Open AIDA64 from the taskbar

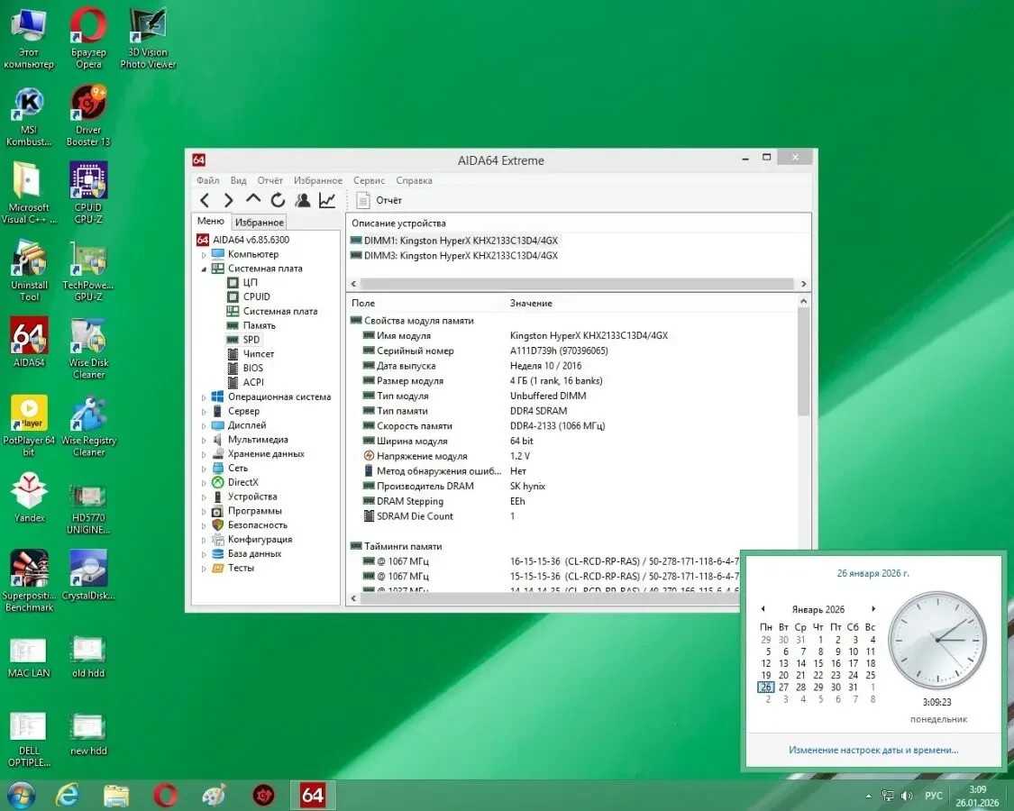(312, 796)
